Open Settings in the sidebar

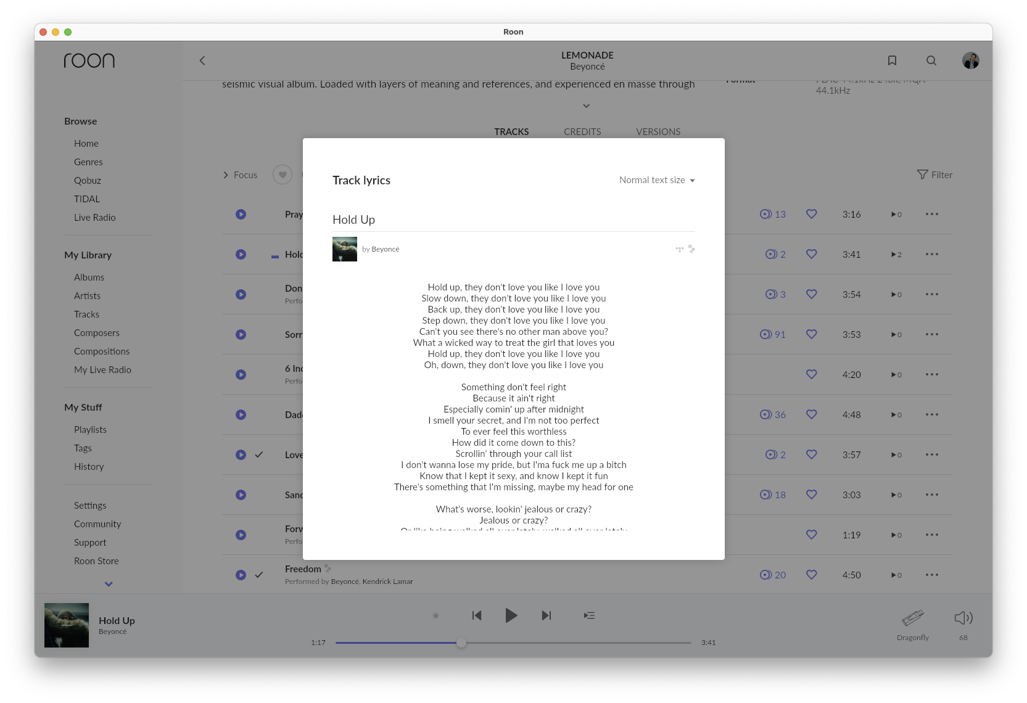tap(90, 505)
